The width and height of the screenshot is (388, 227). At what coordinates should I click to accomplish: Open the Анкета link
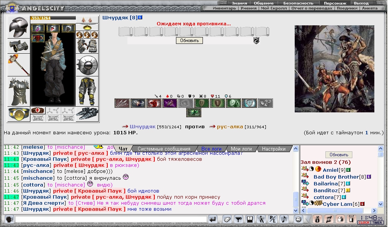click(370, 8)
